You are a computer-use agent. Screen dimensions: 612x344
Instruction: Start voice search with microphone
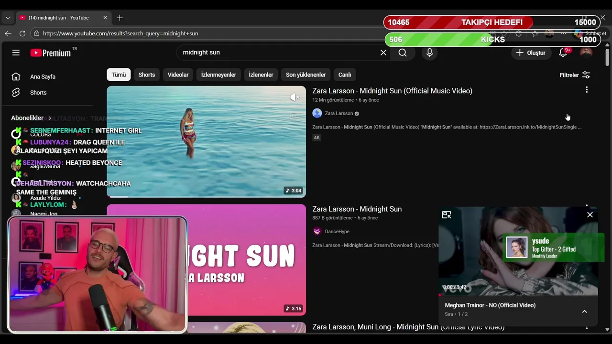click(x=429, y=53)
